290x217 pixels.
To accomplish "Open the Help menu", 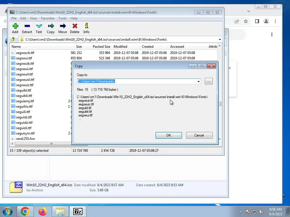I will click(x=74, y=18).
